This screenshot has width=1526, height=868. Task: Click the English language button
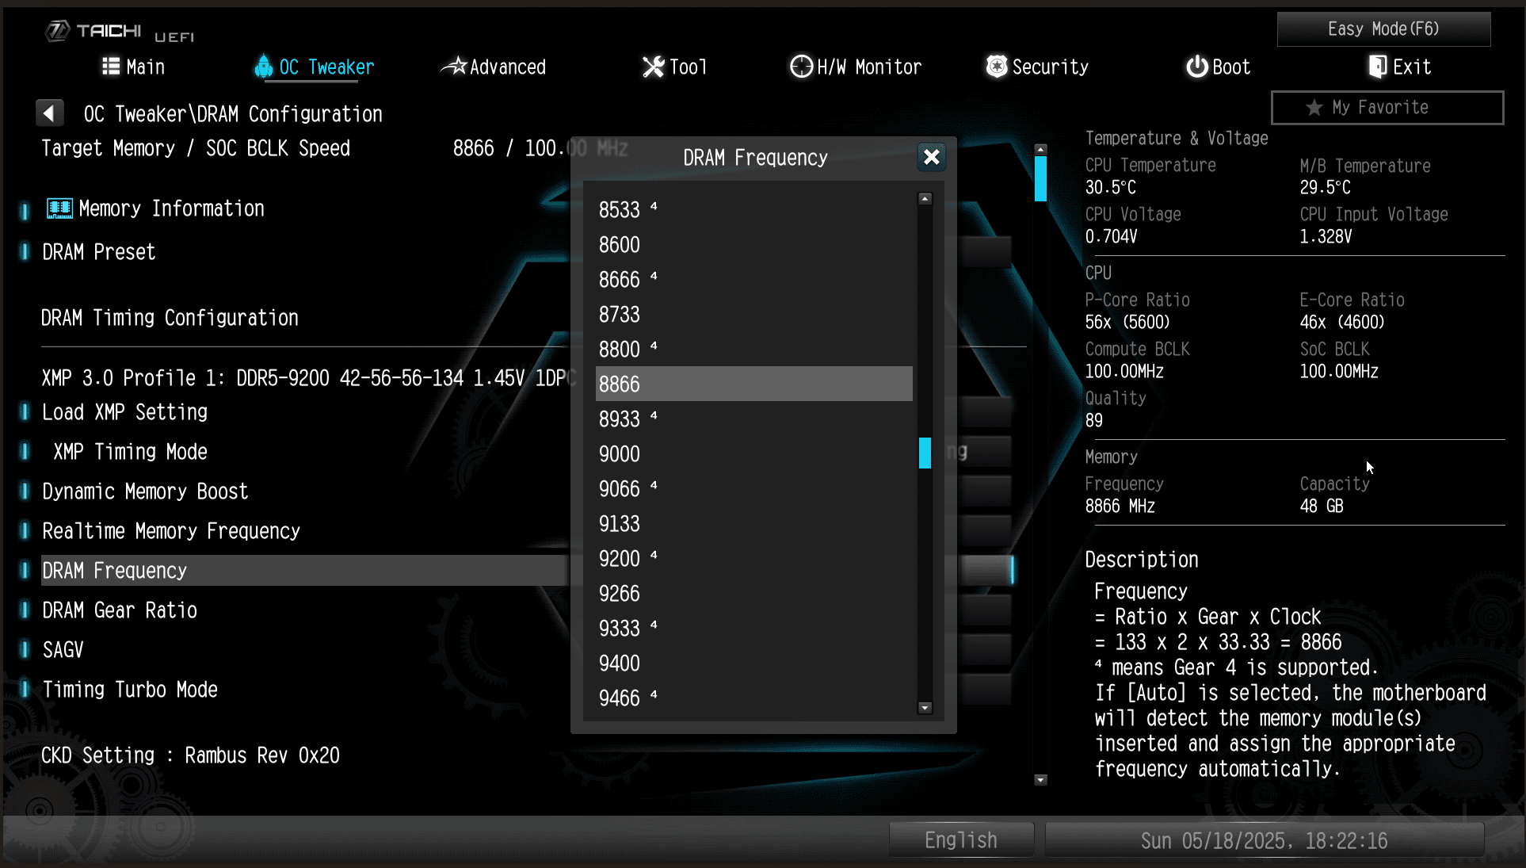pyautogui.click(x=960, y=840)
